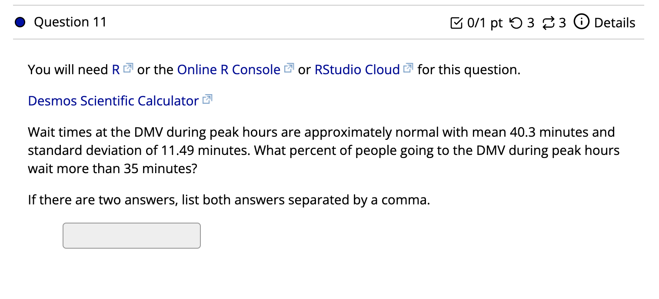Click the DMV wait times question paragraph
This screenshot has width=659, height=299.
[x=322, y=150]
